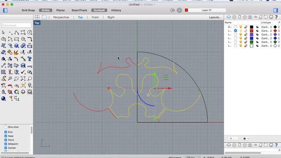
Task: Select the Top viewport tab
Action: click(80, 17)
